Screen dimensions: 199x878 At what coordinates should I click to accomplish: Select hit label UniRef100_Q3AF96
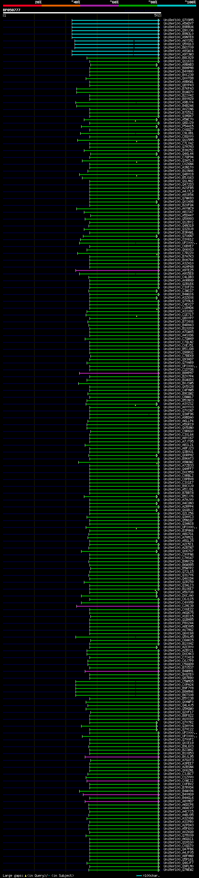point(178,414)
